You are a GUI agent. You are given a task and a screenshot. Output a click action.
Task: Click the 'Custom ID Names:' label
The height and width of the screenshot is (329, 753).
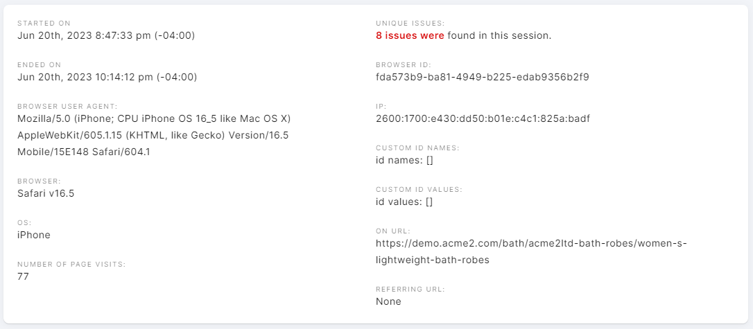point(418,148)
